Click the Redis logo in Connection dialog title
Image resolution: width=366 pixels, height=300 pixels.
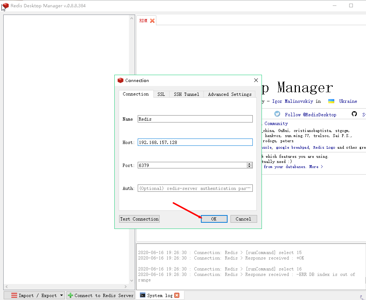point(121,80)
